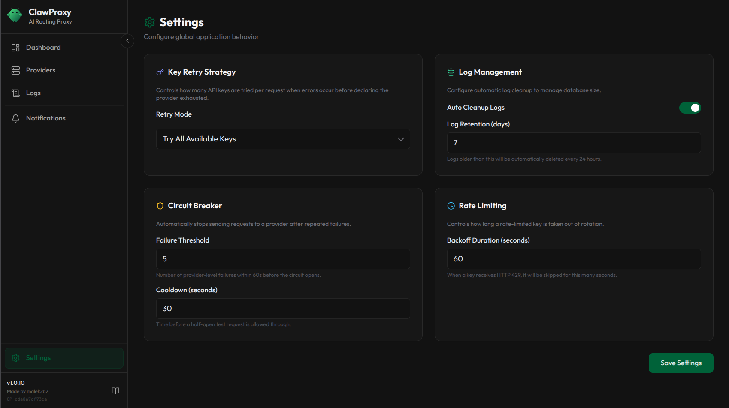Go to the Providers page

(64, 70)
